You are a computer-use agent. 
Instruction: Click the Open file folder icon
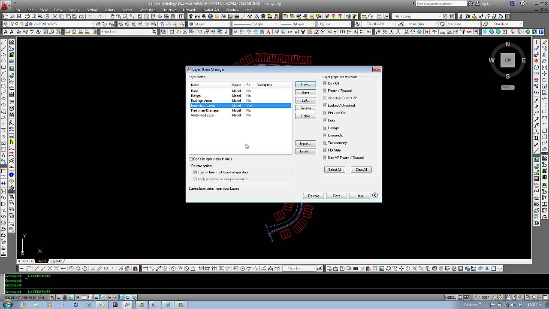point(12,16)
